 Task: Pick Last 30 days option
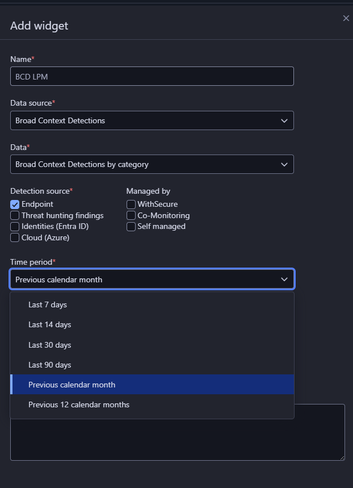coord(152,345)
